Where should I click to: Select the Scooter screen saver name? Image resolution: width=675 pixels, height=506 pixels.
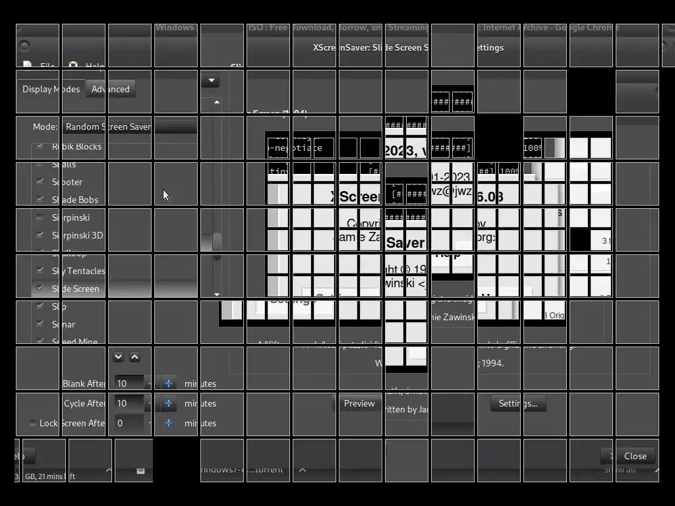67,182
